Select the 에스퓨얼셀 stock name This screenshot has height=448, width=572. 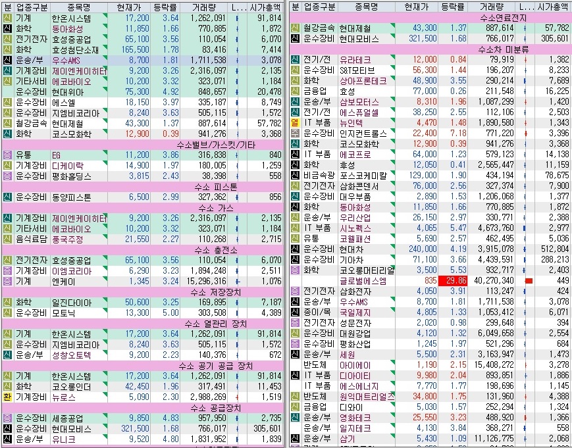[359, 112]
